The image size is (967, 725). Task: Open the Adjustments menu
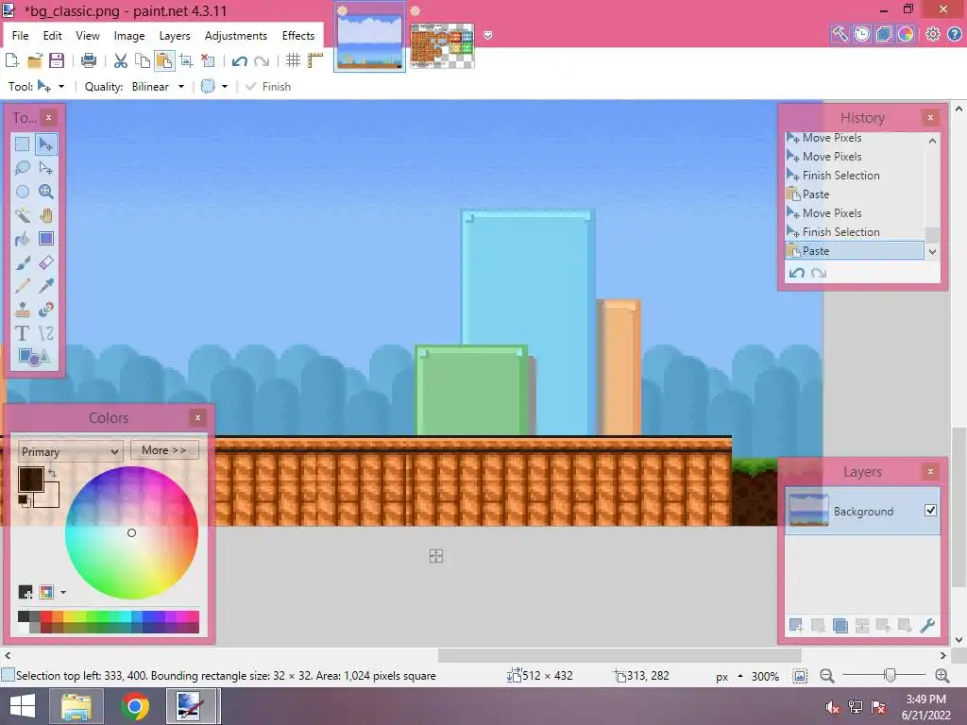pos(235,36)
